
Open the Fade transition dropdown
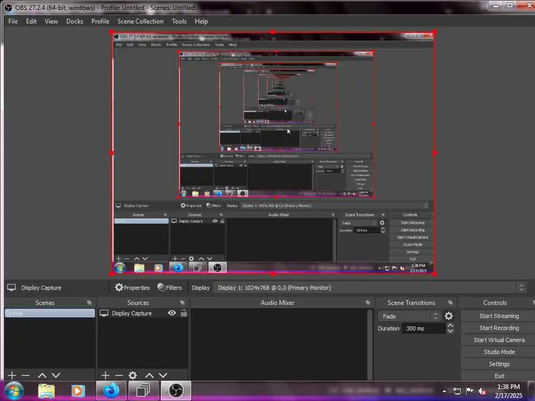click(x=409, y=316)
